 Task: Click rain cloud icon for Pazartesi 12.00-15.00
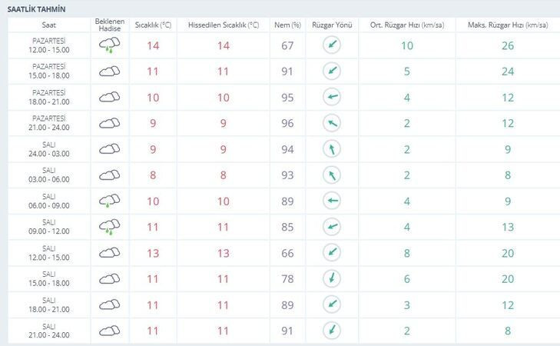click(x=110, y=45)
